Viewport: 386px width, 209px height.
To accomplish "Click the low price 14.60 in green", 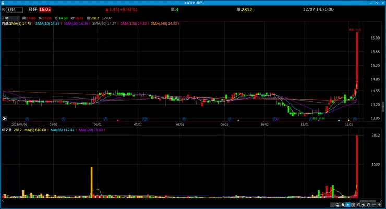I will point(63,18).
